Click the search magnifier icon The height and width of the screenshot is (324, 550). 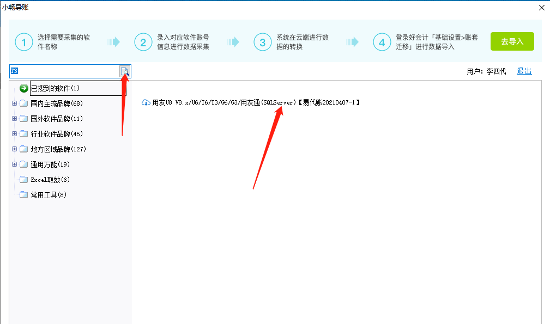pyautogui.click(x=124, y=71)
